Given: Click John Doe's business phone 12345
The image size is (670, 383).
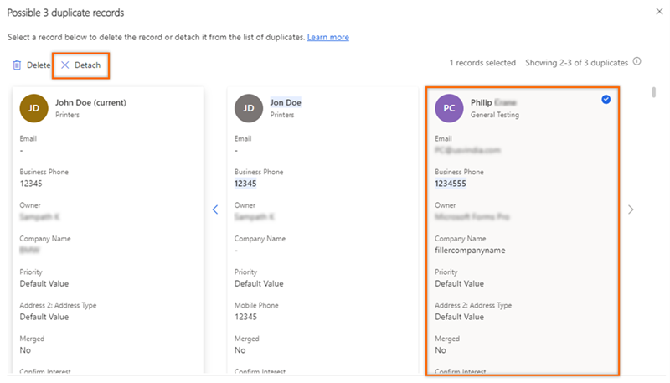Looking at the screenshot, I should point(31,184).
